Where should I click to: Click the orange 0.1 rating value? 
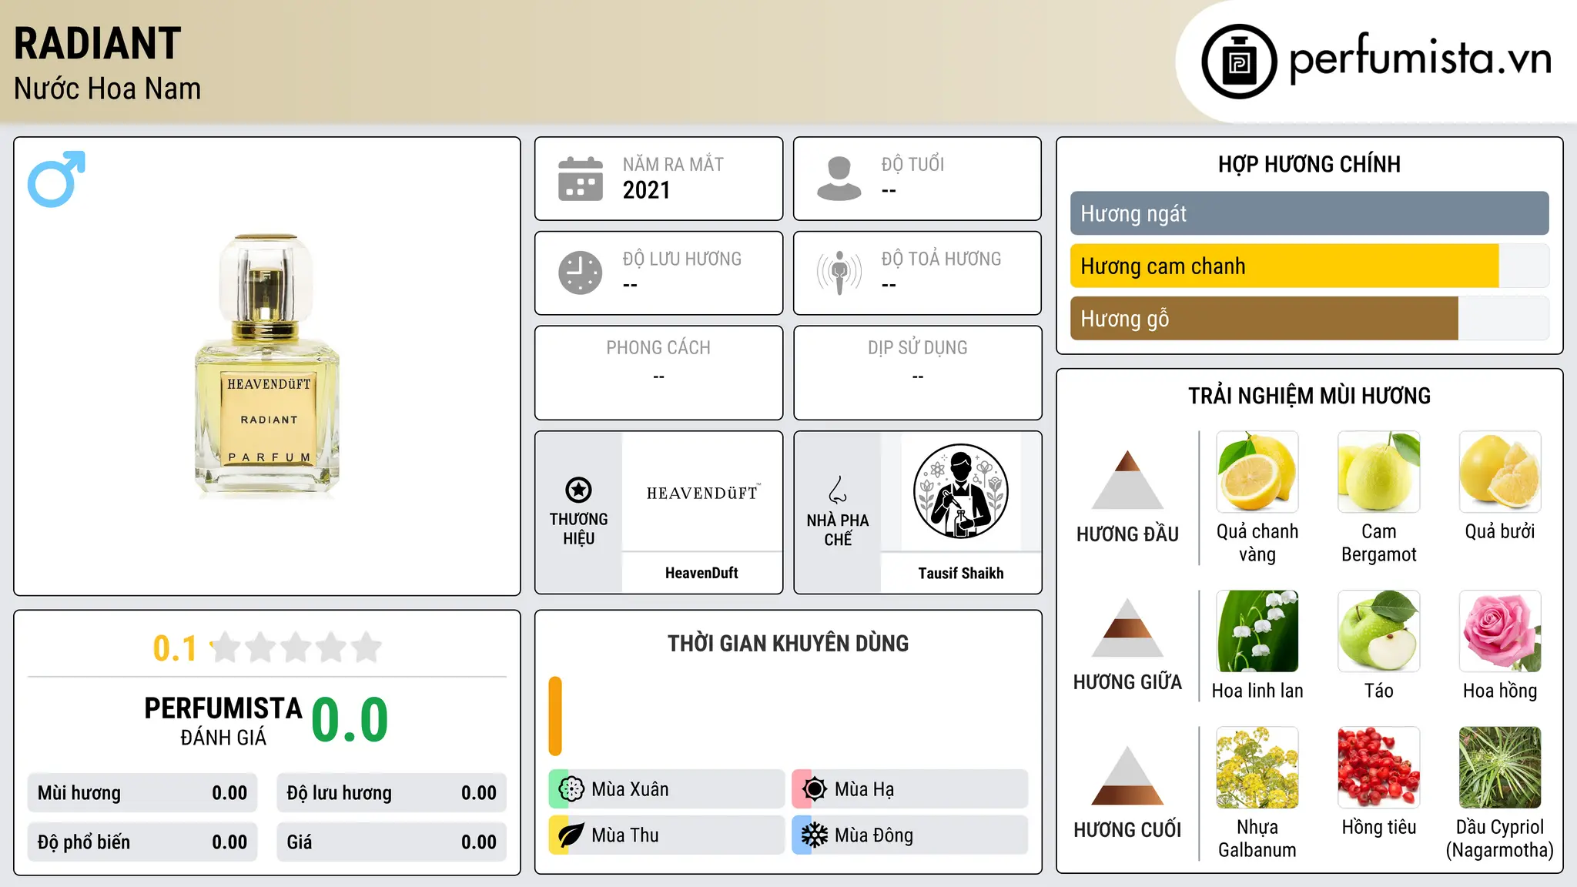(x=175, y=648)
